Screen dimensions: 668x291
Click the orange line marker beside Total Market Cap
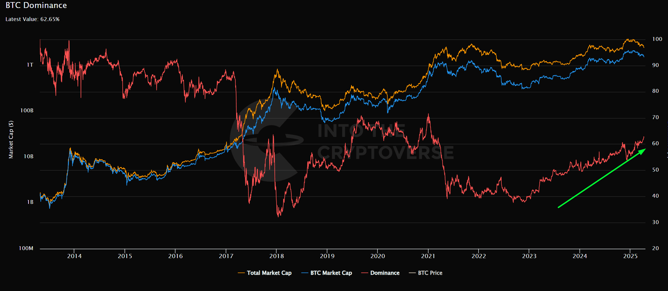(x=241, y=273)
